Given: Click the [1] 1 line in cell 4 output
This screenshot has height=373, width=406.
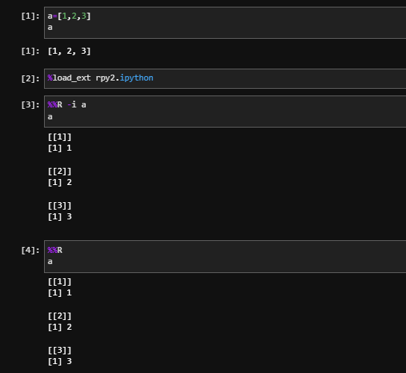Looking at the screenshot, I should coord(60,292).
